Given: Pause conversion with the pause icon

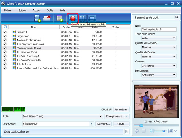Looking at the screenshot, I should [x=82, y=19].
